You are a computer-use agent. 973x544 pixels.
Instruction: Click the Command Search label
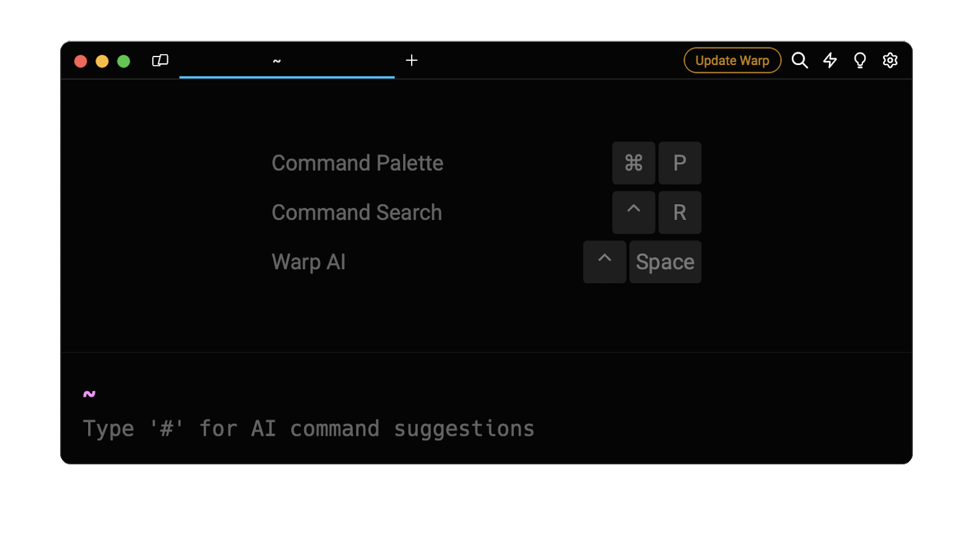click(357, 213)
